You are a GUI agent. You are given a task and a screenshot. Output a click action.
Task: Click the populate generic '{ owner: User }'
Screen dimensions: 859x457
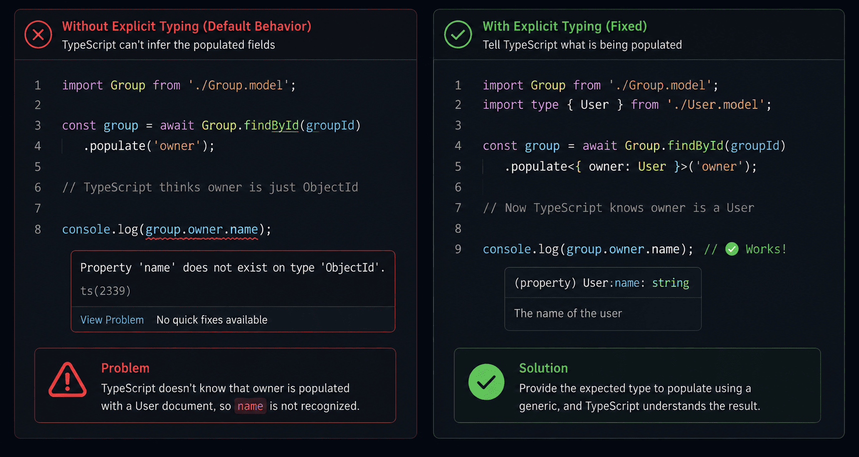628,166
